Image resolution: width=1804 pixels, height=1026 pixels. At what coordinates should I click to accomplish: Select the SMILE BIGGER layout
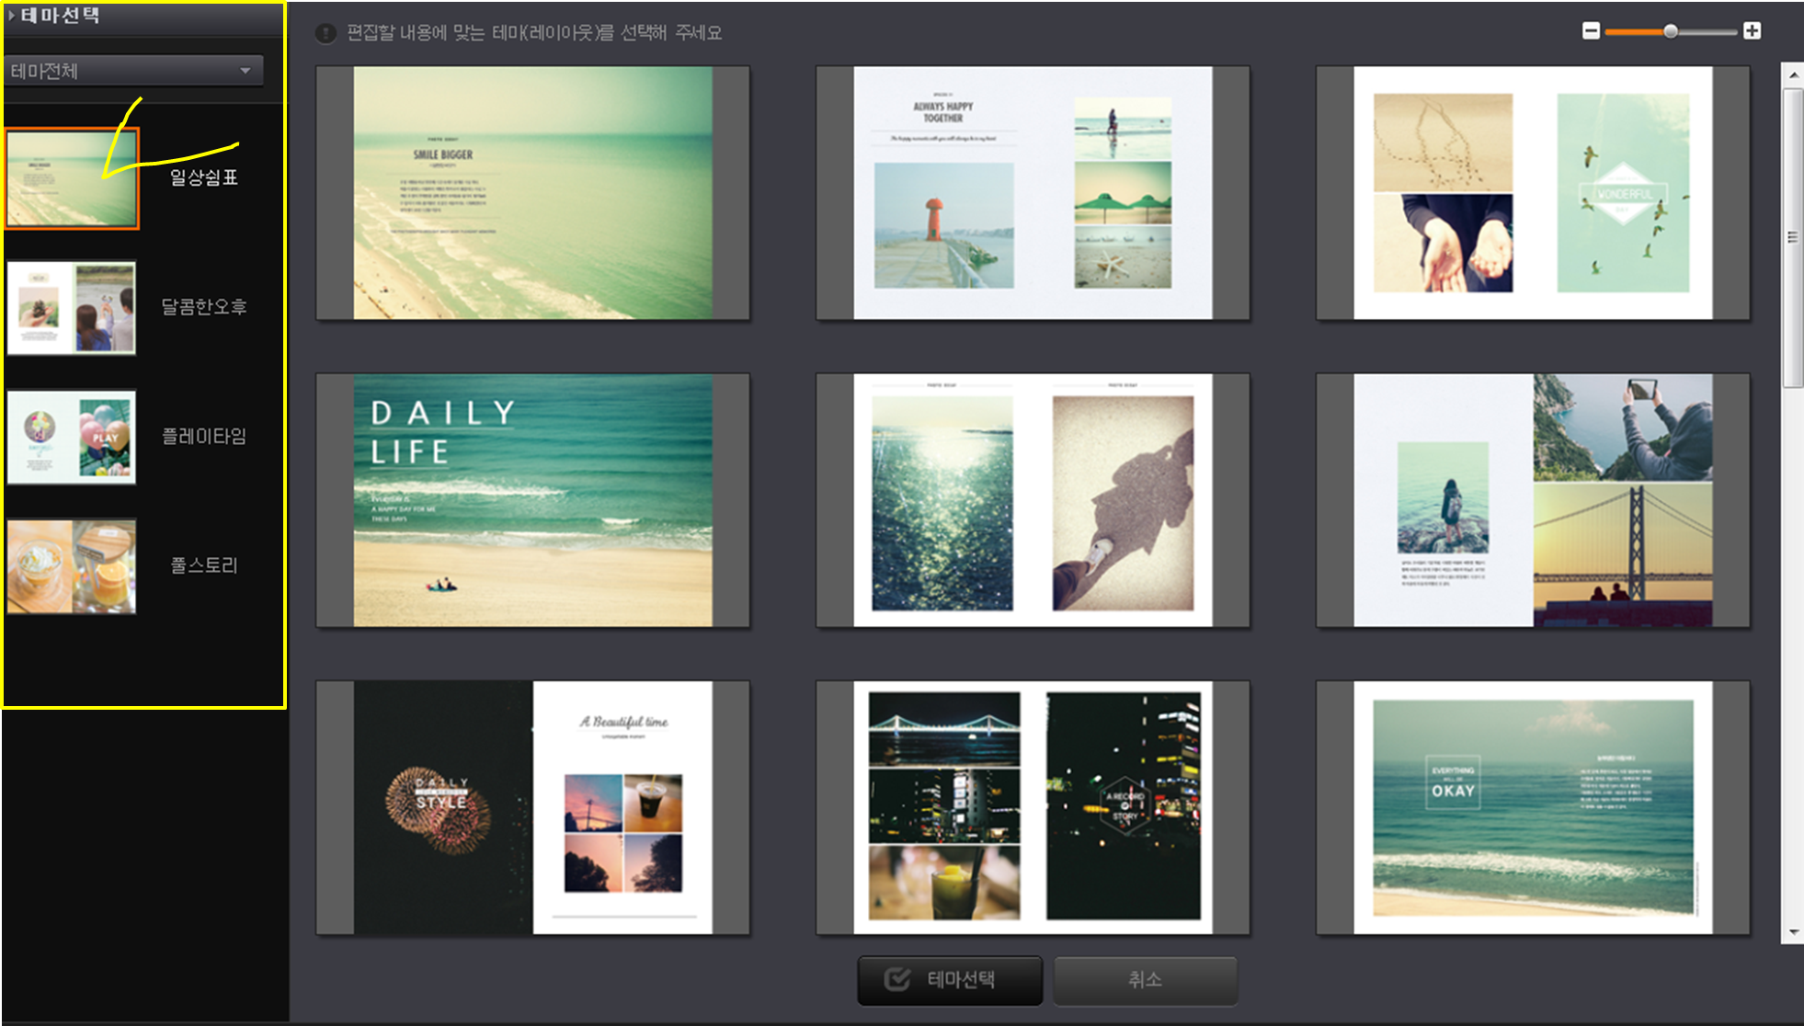[532, 193]
